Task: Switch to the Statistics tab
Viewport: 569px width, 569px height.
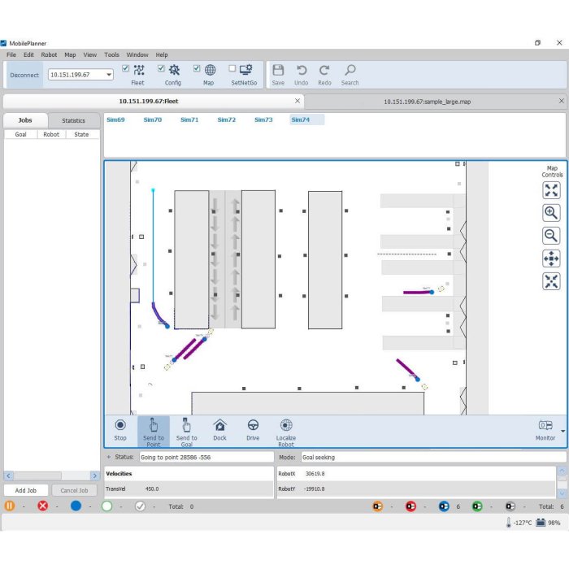Action: 73,120
